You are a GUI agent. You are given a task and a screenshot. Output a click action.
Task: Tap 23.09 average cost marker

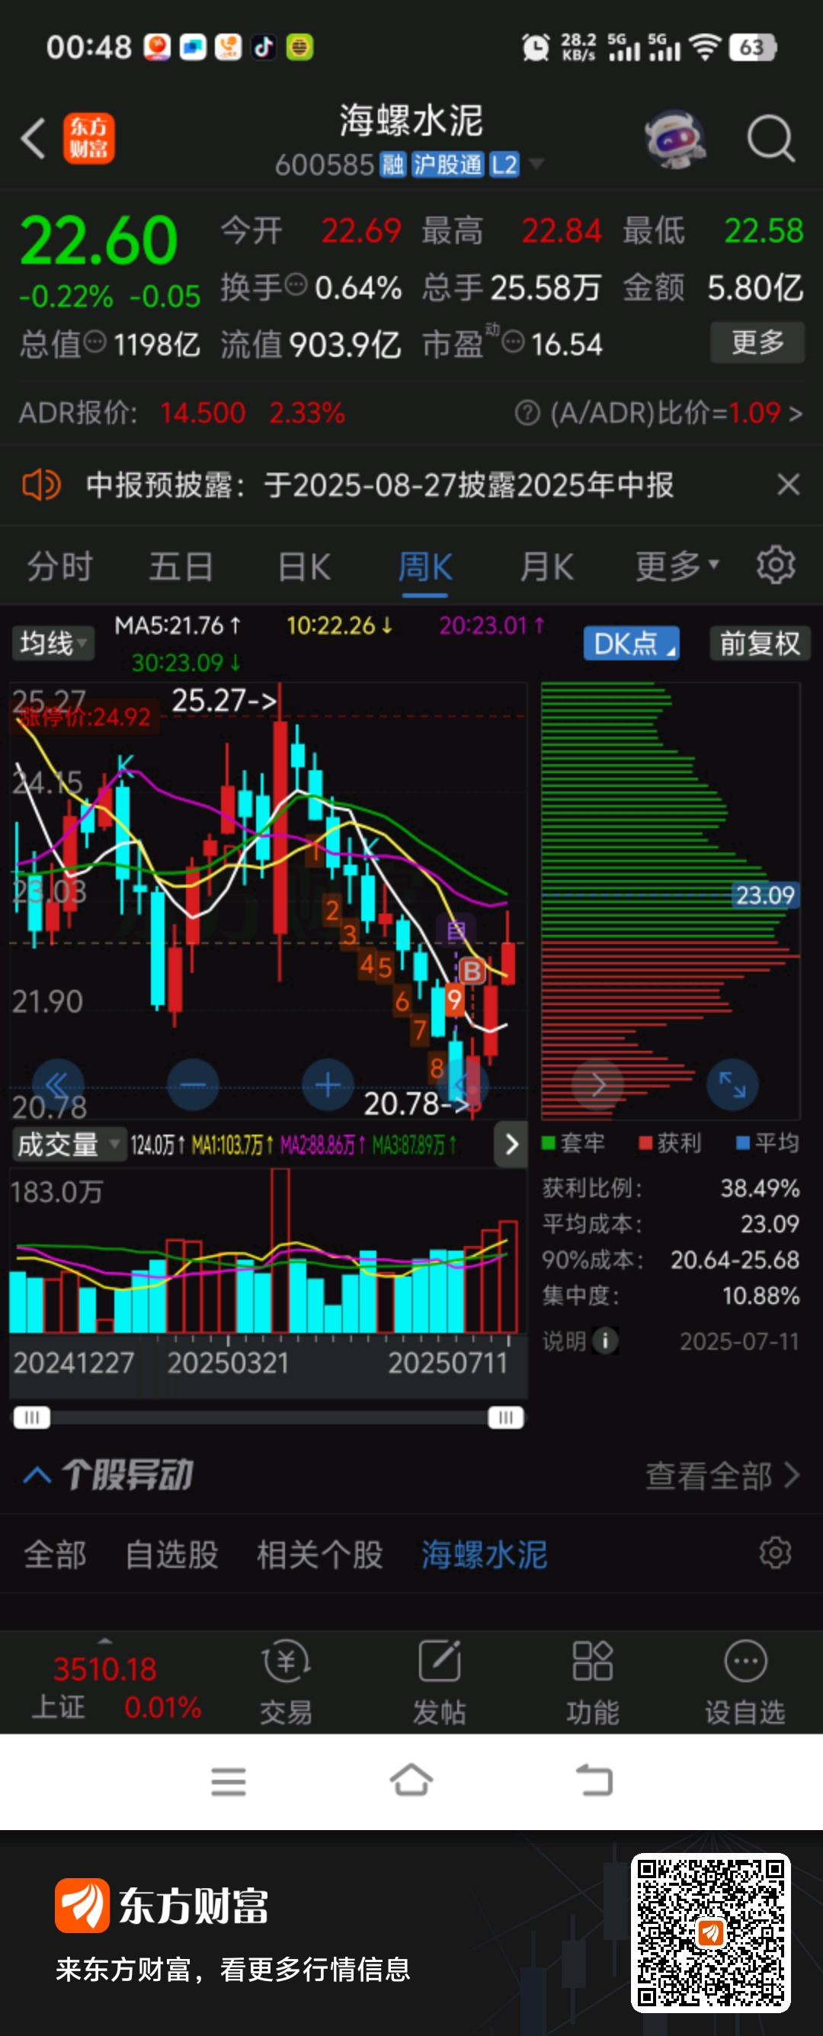point(764,894)
